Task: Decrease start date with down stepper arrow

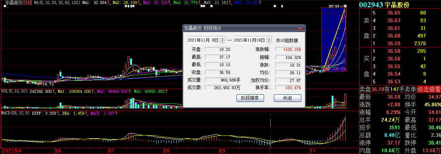Action: coord(222,42)
